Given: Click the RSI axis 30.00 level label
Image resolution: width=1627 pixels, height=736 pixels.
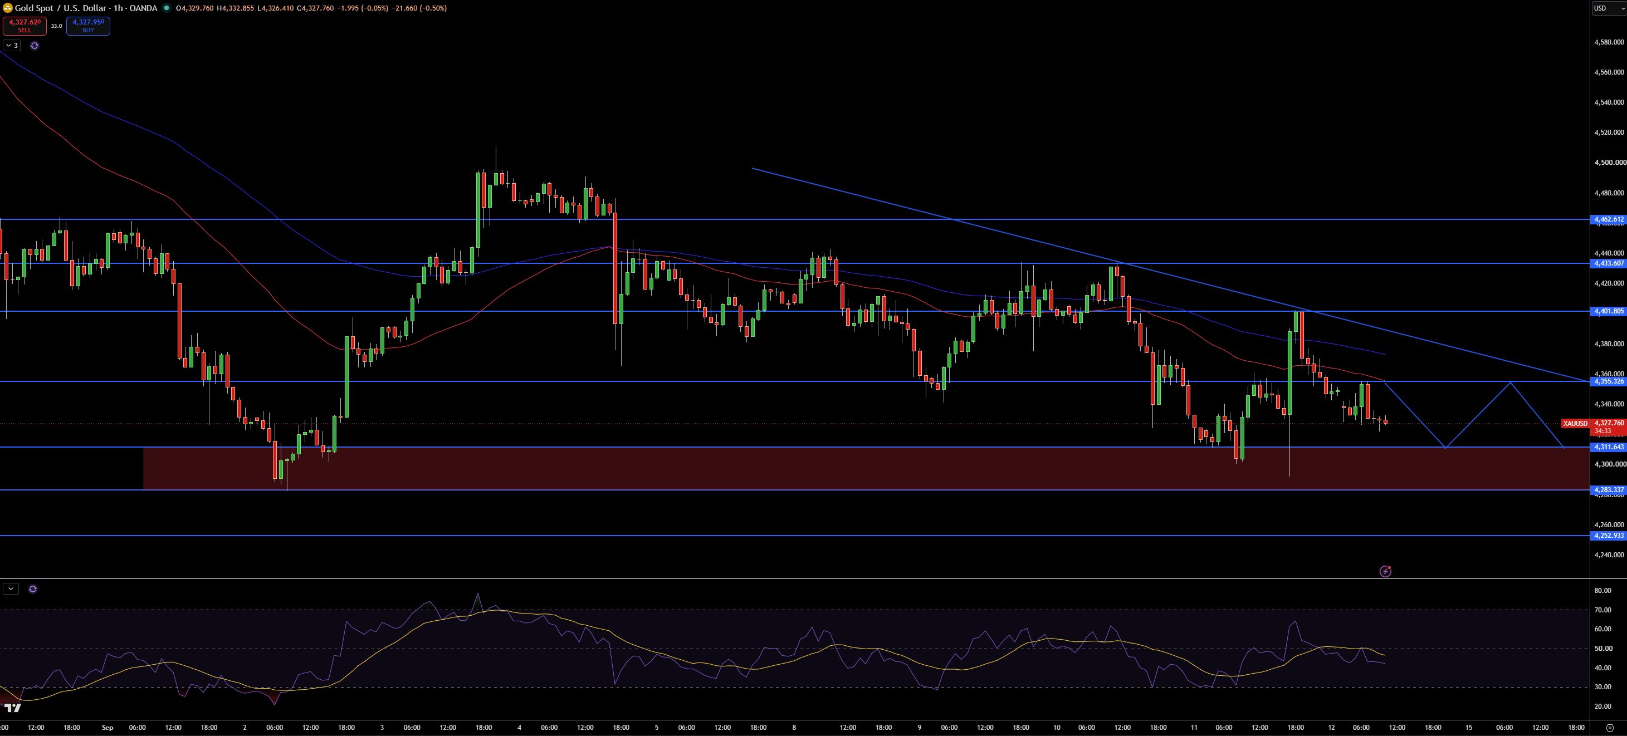Looking at the screenshot, I should pos(1602,687).
